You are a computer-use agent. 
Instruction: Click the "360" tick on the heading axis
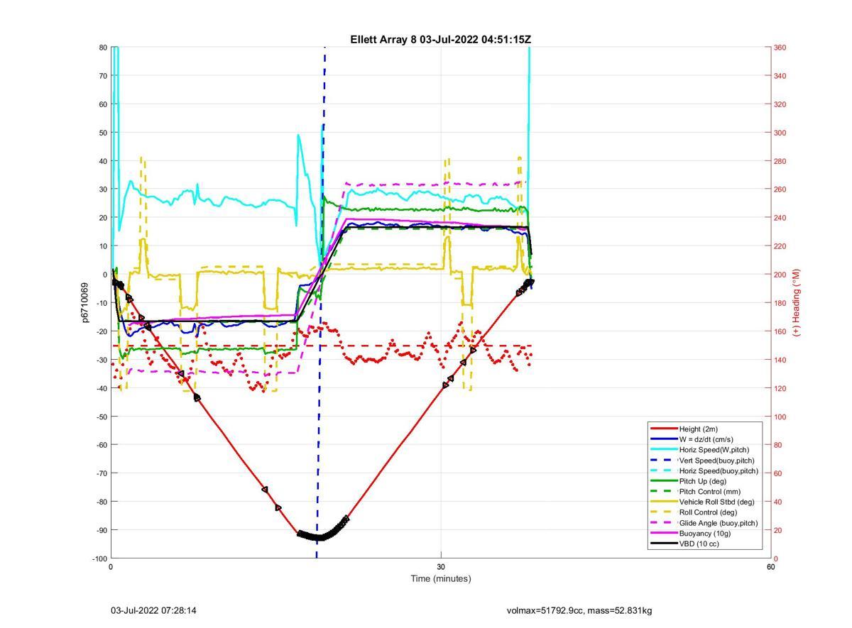pyautogui.click(x=780, y=48)
